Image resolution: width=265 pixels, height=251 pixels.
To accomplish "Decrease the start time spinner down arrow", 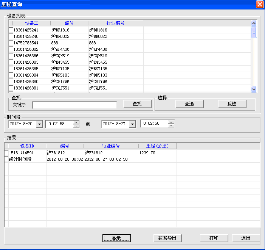I will tap(76, 126).
